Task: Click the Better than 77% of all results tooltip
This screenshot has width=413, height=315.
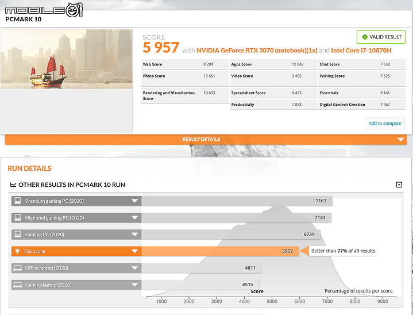Action: click(343, 251)
